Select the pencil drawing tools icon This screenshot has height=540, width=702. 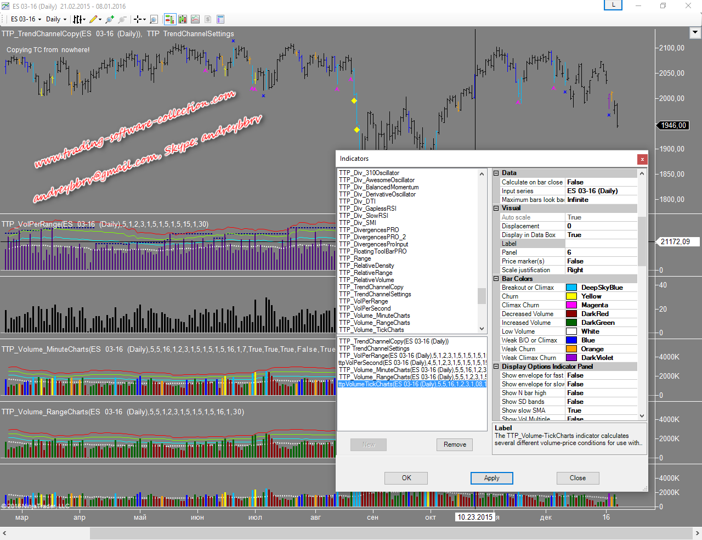pos(93,19)
